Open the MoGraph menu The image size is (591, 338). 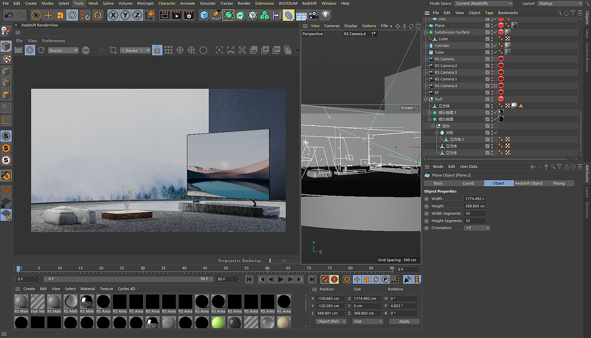tap(145, 3)
